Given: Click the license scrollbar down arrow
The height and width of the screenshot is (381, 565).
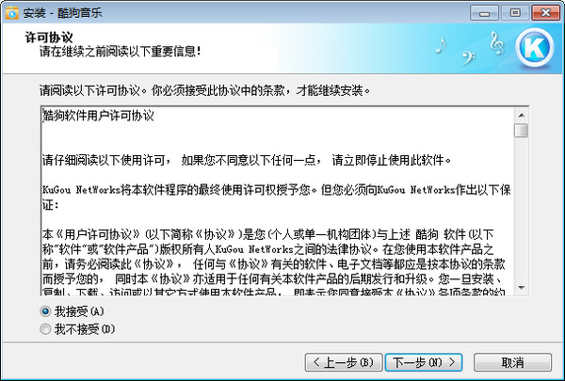Looking at the screenshot, I should tap(521, 287).
